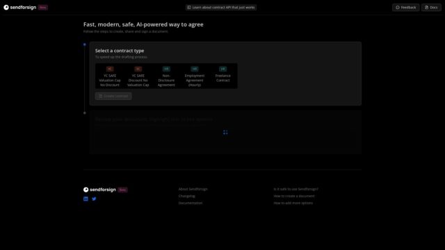
Task: Open the Twitter icon in footer
Action: pos(94,199)
